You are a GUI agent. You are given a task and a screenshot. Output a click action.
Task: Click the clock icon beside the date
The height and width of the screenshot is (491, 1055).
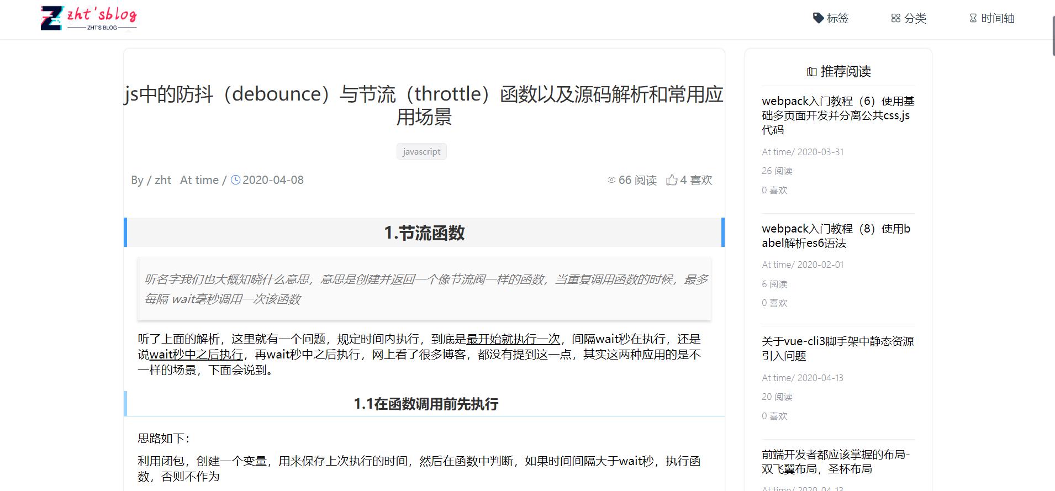coord(235,180)
